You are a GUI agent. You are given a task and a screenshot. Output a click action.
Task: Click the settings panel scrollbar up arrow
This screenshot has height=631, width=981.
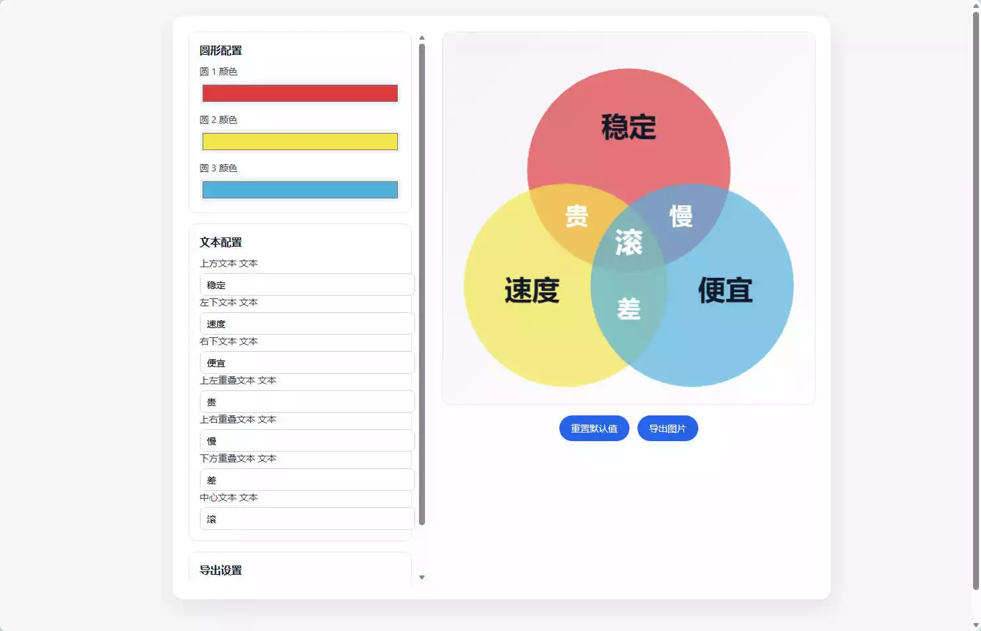pos(422,38)
